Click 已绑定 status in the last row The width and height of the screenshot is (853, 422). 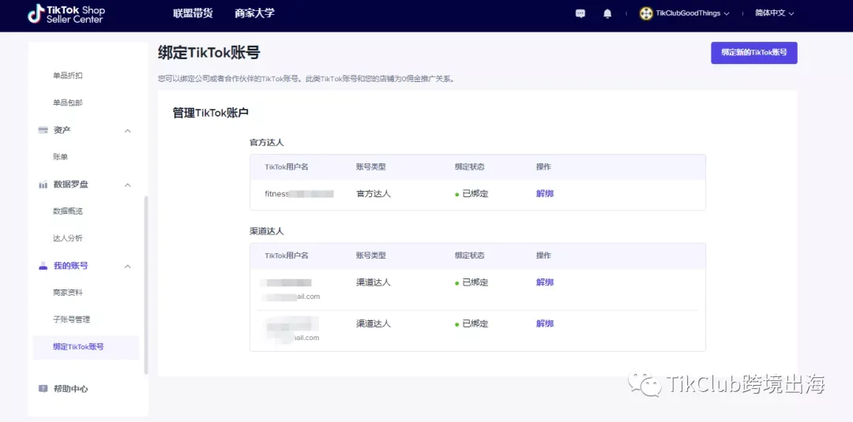(472, 324)
